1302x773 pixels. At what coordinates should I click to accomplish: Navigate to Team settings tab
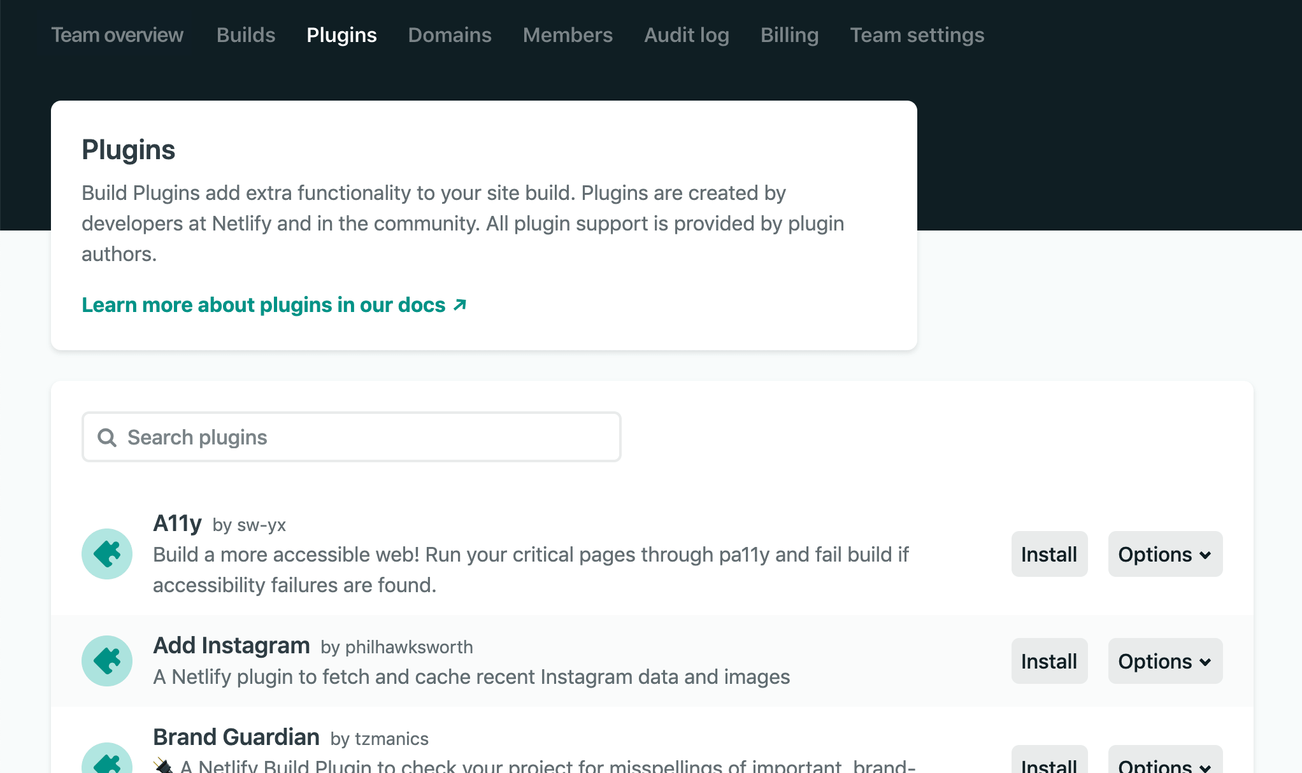(x=917, y=35)
